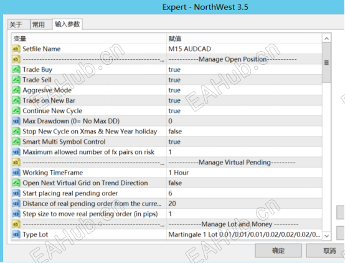The height and width of the screenshot is (263, 345).
Task: Click the vertical scrollbar thumb
Action: coord(326,62)
